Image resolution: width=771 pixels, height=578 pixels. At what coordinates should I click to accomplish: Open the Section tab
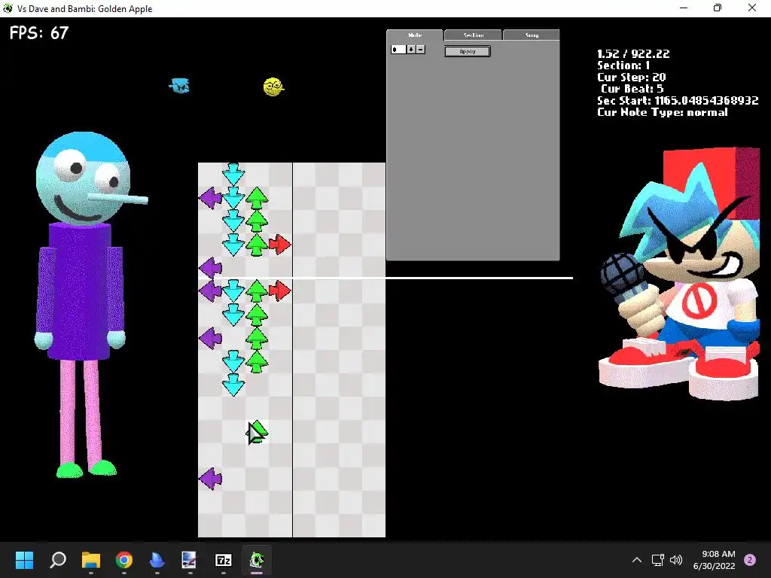coord(473,35)
